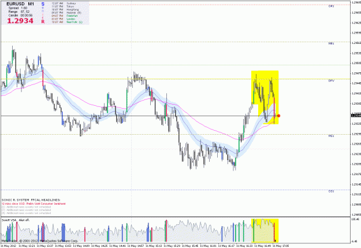Viewport: 361px width, 248px height.
Task: Click the Range 87, 52 readout
Action: 19,12
